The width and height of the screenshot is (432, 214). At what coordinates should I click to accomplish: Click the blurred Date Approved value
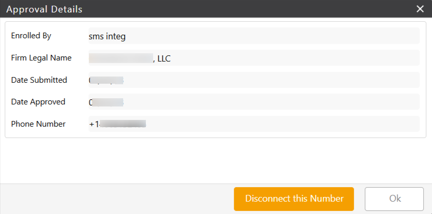pyautogui.click(x=106, y=102)
